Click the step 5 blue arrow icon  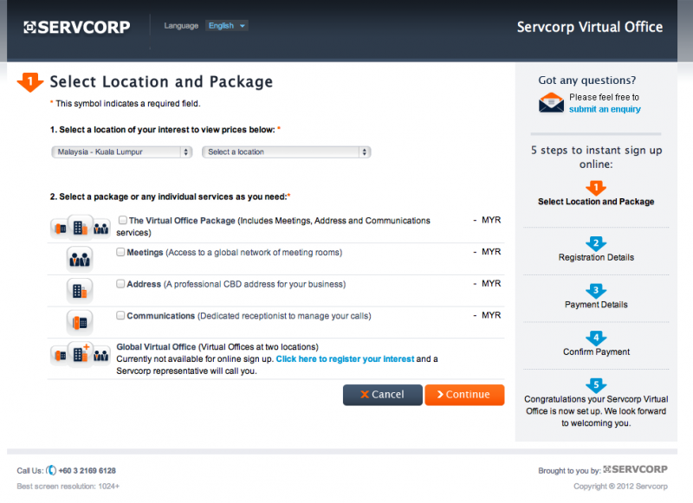(596, 385)
